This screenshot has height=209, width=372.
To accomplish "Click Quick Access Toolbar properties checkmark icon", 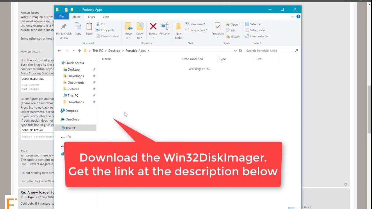I will (66, 10).
